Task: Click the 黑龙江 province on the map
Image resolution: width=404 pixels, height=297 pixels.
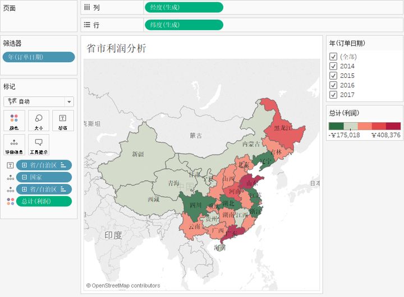Action: click(x=283, y=128)
